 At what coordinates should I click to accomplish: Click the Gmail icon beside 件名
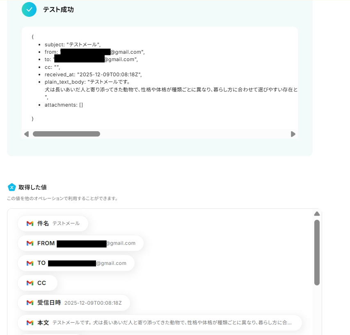point(30,223)
